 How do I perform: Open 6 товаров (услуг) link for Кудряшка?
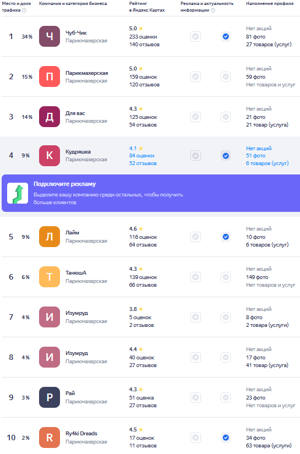pos(268,163)
